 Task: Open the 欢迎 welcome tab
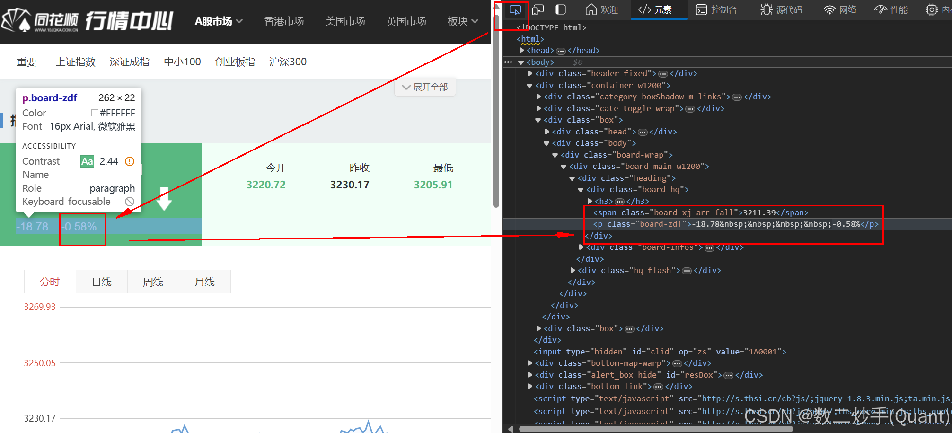tap(602, 9)
